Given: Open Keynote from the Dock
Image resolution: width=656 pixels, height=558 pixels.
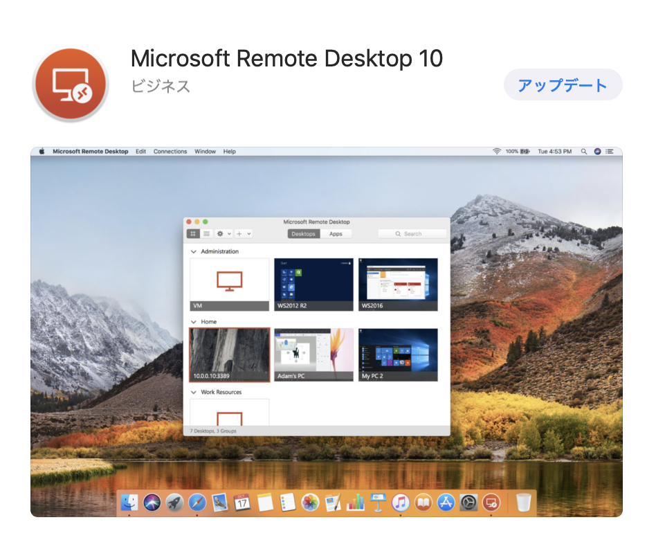Looking at the screenshot, I should [379, 503].
